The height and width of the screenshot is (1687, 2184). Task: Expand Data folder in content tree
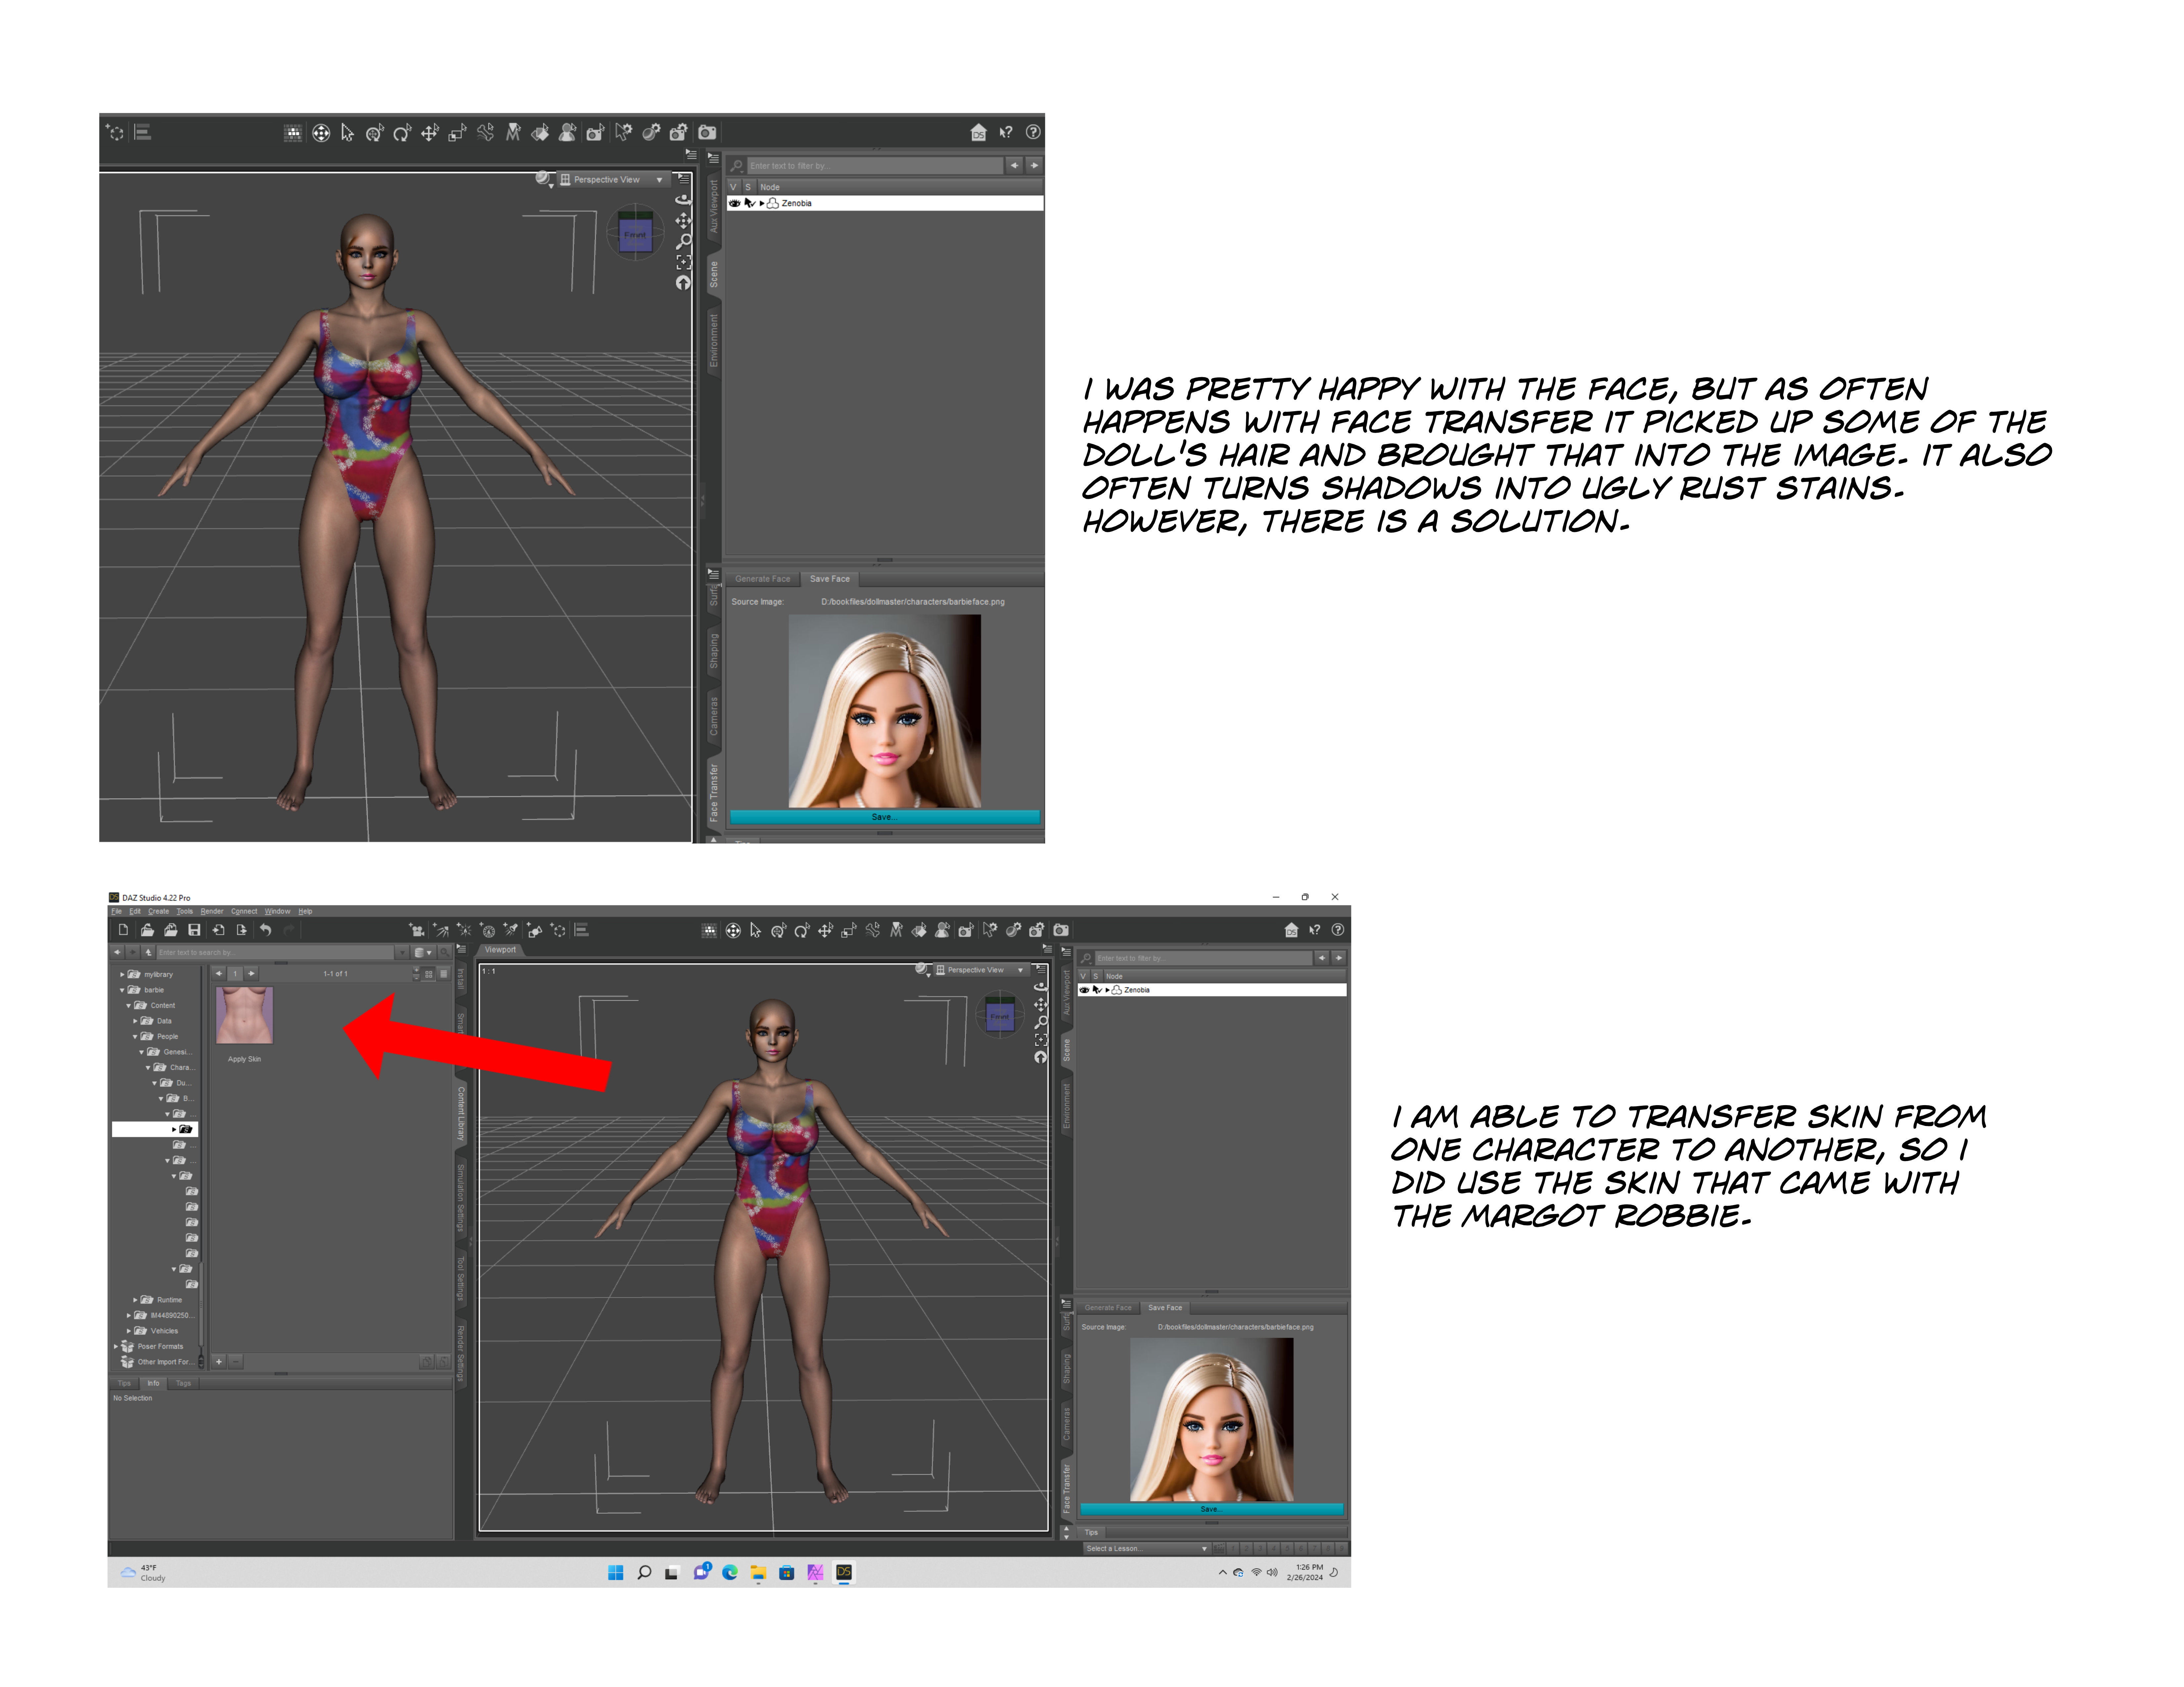click(135, 1021)
